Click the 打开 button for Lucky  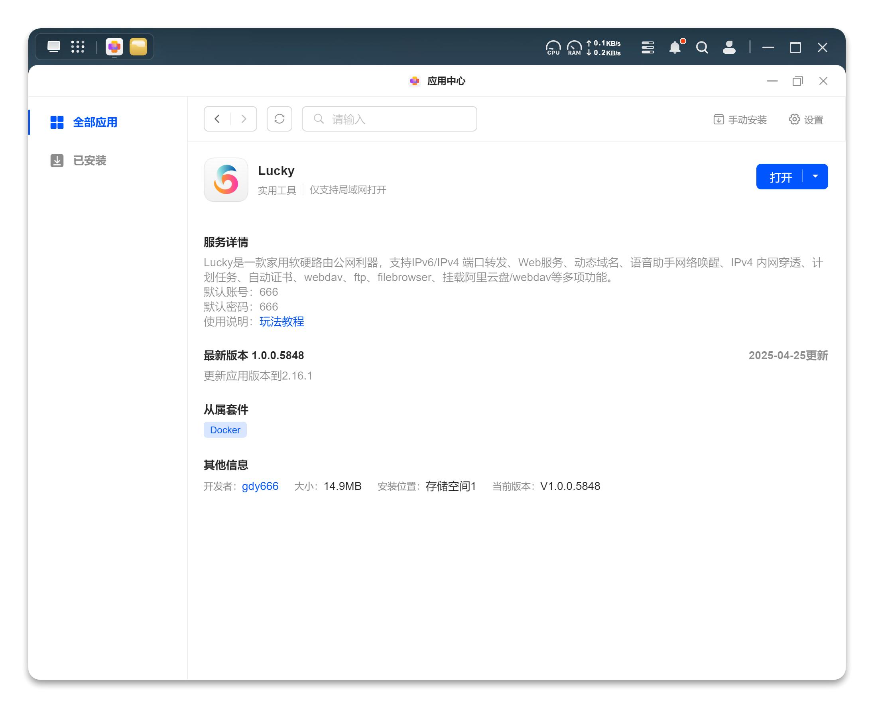click(780, 177)
